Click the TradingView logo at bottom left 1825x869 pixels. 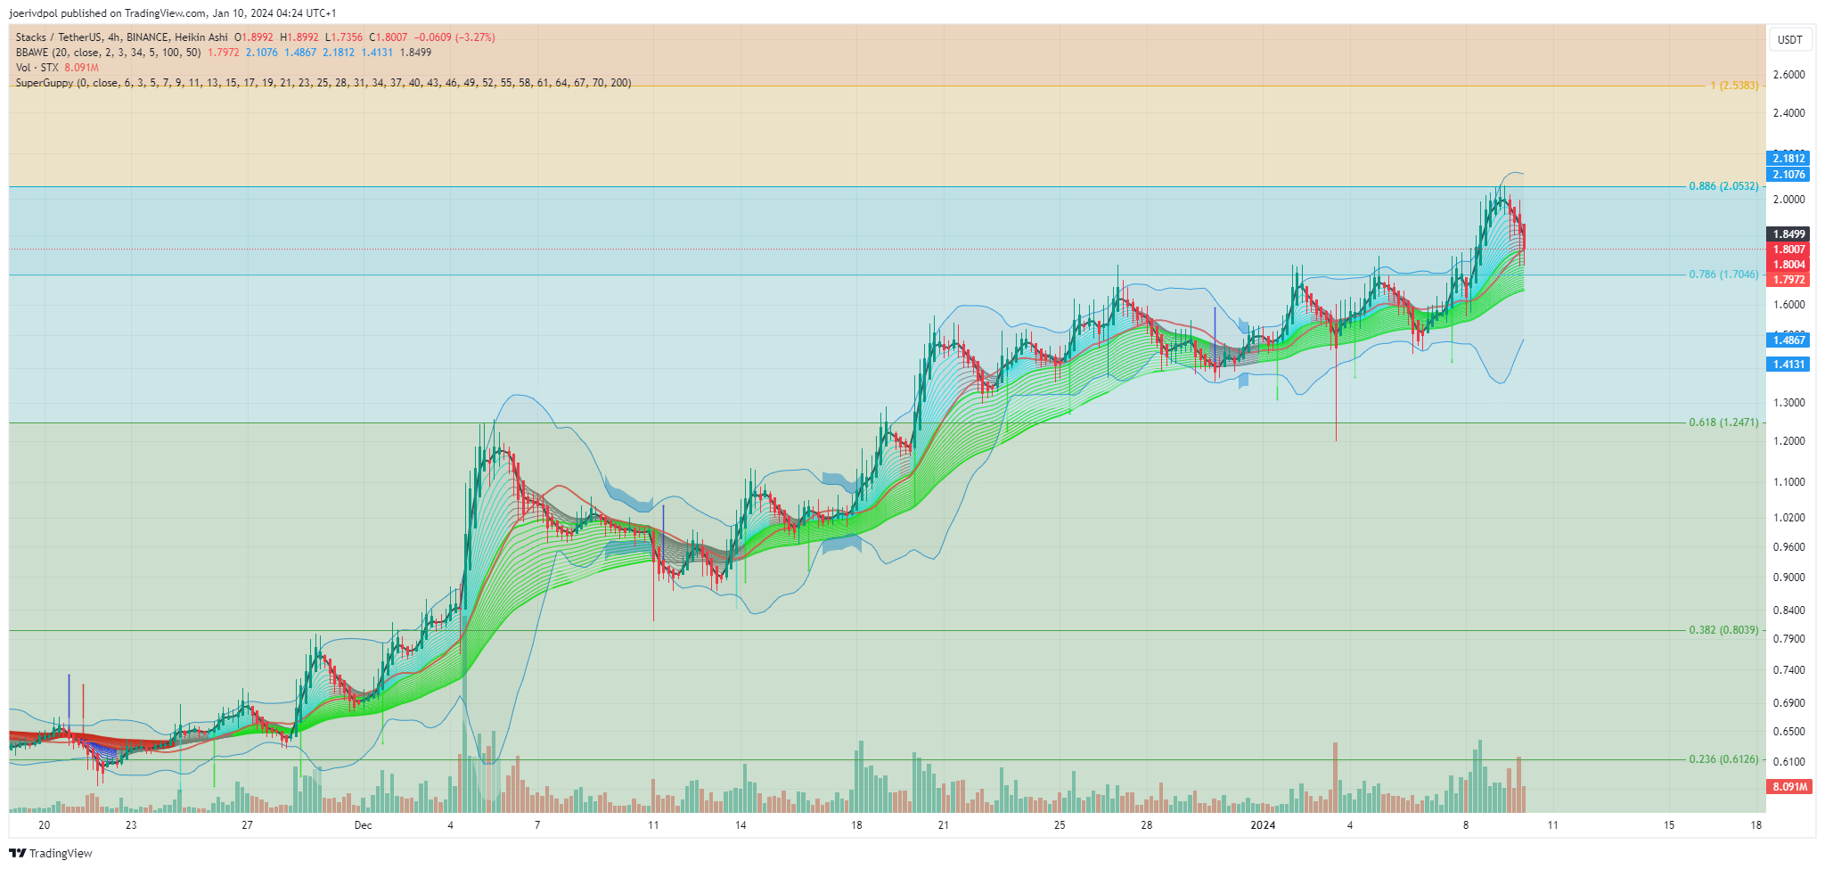pos(51,853)
